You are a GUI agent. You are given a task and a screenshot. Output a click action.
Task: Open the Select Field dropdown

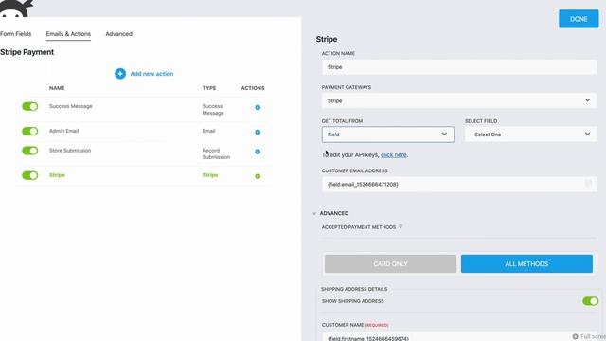click(530, 135)
